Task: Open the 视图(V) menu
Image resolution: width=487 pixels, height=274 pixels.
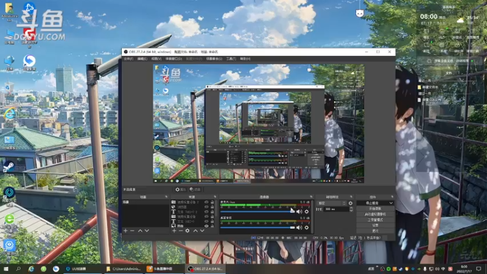Action: [156, 58]
